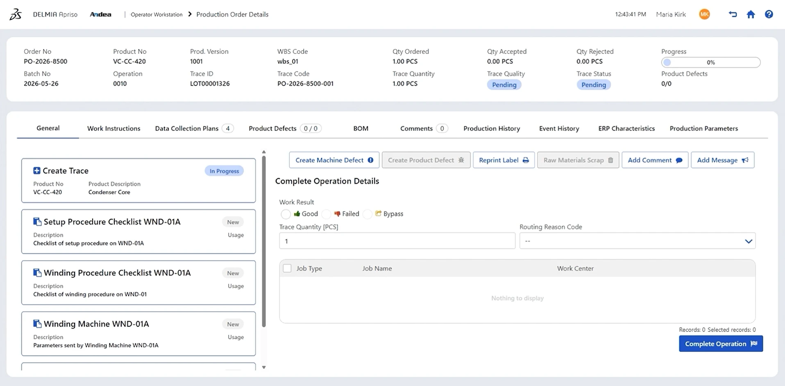Viewport: 785px width, 386px height.
Task: Click the product number VC-CC-420 in header
Action: coord(129,61)
